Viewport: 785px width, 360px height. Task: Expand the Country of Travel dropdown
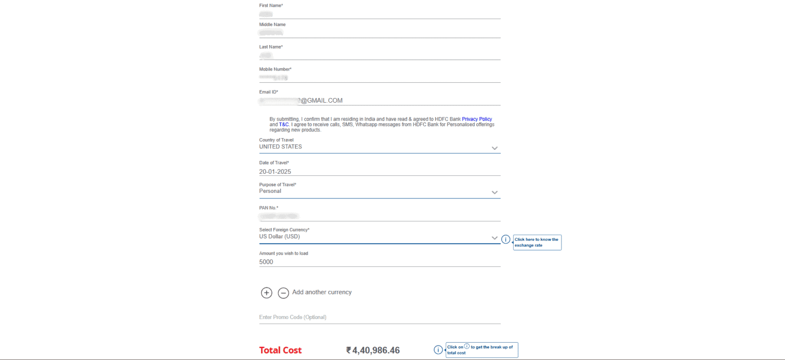[x=494, y=148]
